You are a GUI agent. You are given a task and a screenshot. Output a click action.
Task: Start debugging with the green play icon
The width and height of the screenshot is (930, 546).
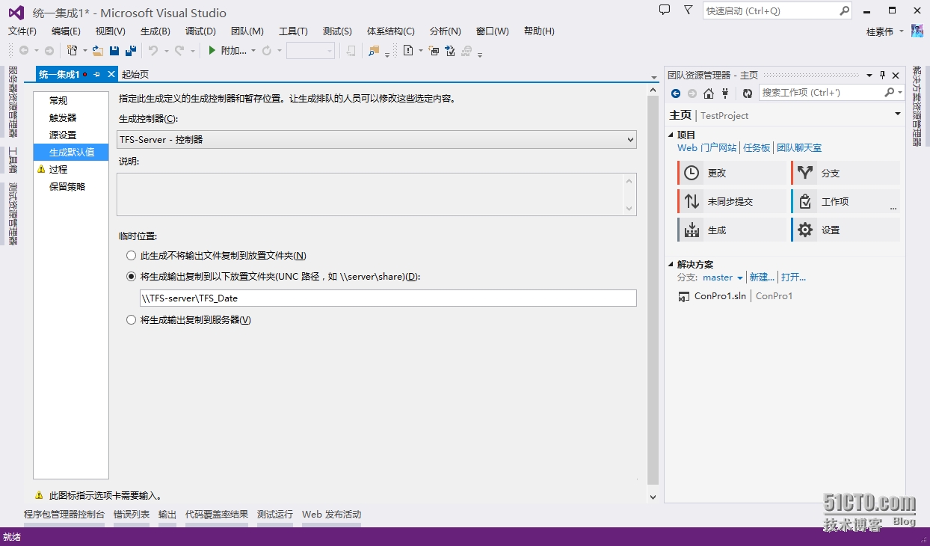coord(212,50)
